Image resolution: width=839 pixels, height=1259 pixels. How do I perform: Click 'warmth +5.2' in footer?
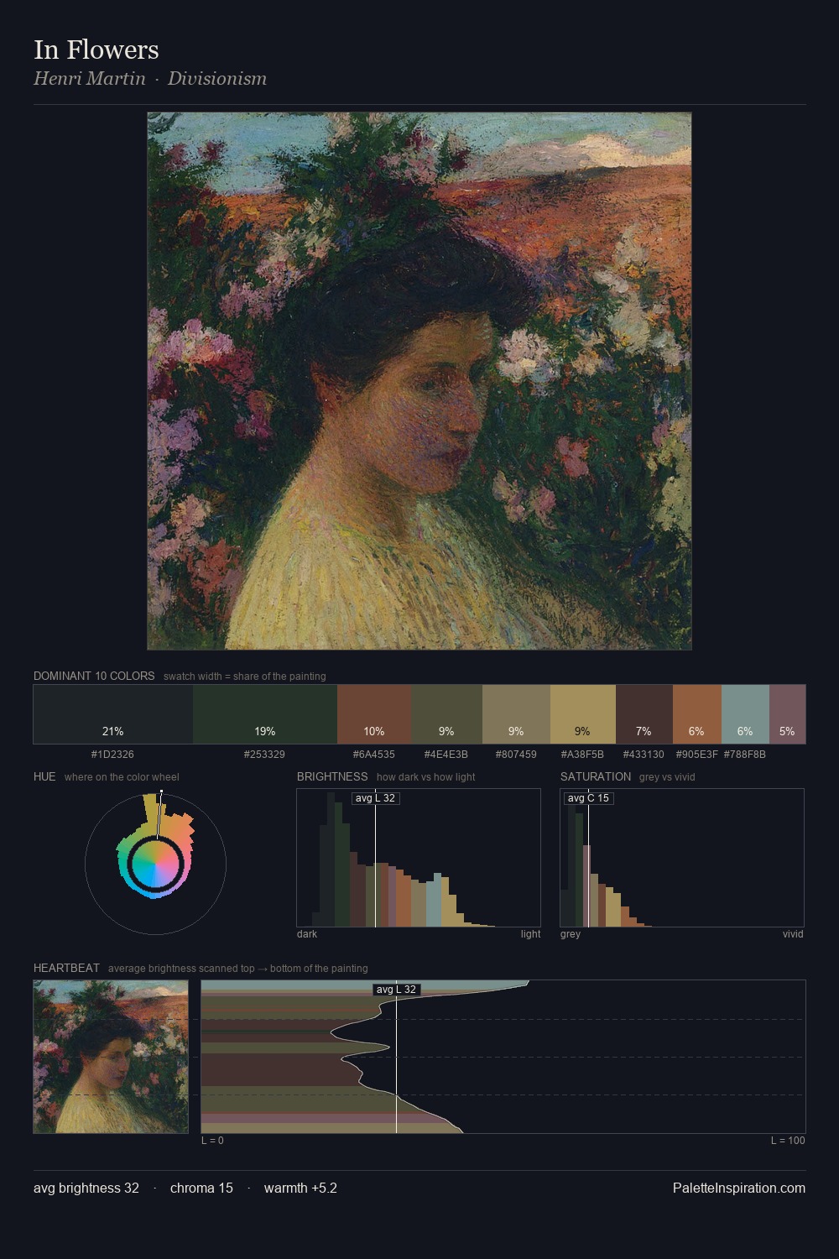click(x=300, y=1188)
